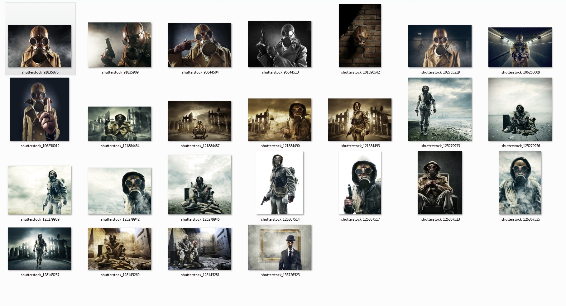The image size is (566, 306).
Task: Click file name shutterstock_121884487
Action: coord(200,146)
